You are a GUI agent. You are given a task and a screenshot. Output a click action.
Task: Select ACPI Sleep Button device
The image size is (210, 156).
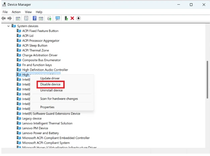(35, 46)
